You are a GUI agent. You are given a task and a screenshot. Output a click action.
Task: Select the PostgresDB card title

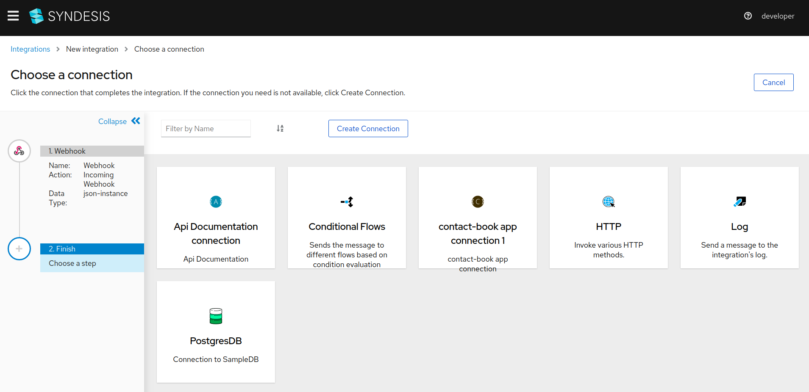[x=216, y=341]
